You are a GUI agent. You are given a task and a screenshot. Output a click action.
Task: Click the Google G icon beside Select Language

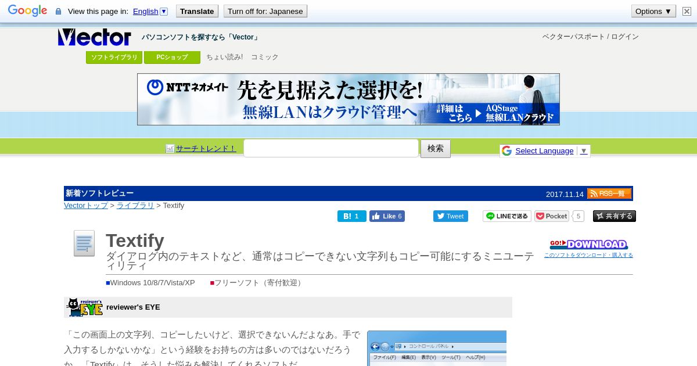506,151
